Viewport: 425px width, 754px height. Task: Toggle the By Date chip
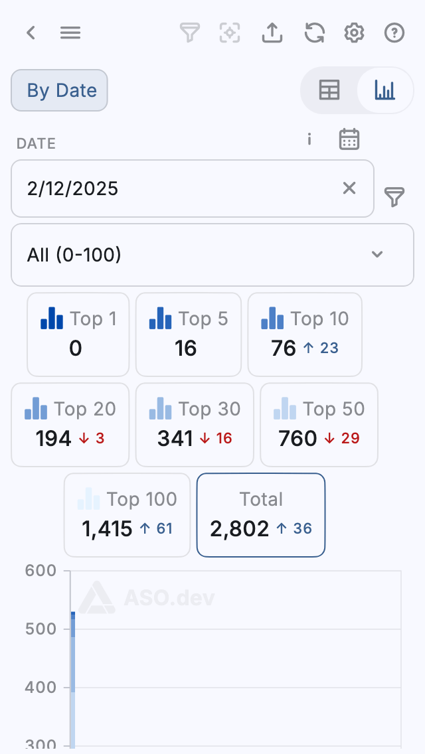tap(59, 90)
